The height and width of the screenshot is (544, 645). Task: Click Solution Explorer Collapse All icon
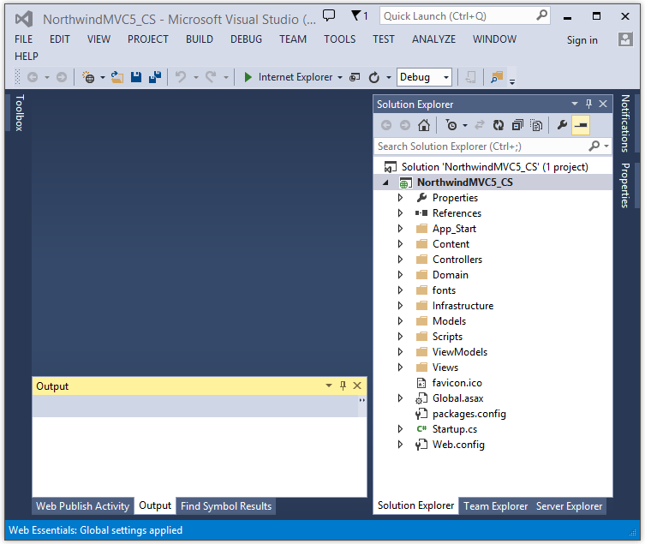[517, 125]
